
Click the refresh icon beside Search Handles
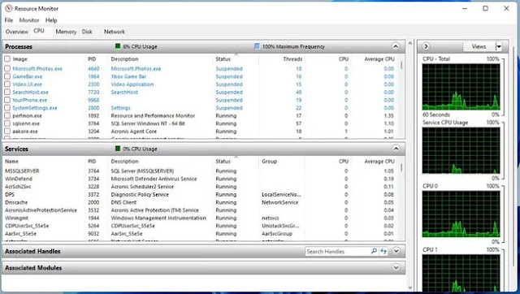(x=383, y=251)
